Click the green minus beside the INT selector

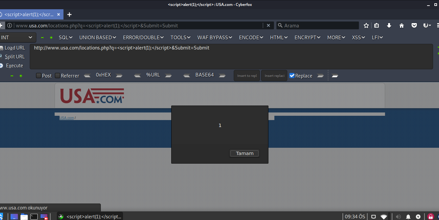coord(42,38)
